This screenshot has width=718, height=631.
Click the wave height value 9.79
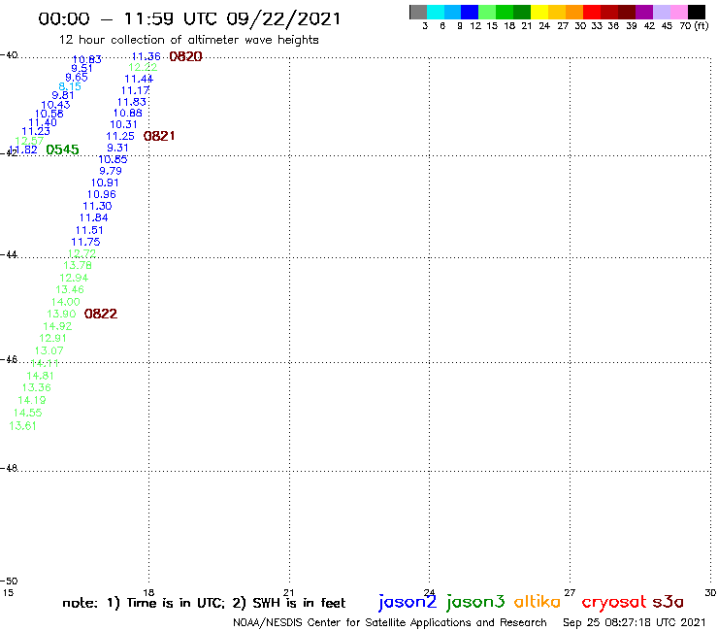point(111,171)
